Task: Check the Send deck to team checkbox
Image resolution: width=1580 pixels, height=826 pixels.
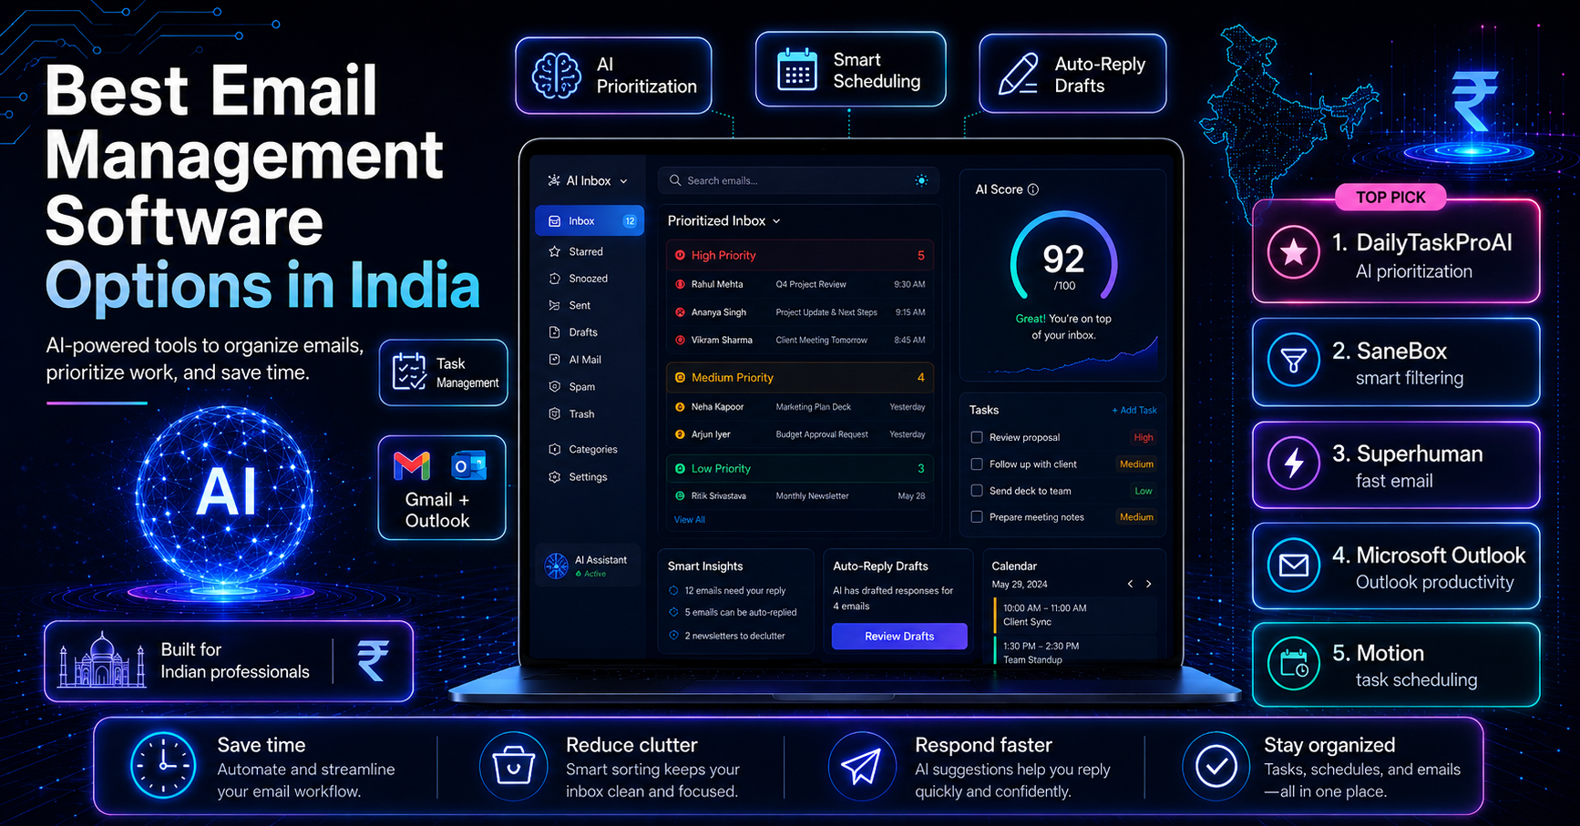Action: [977, 490]
